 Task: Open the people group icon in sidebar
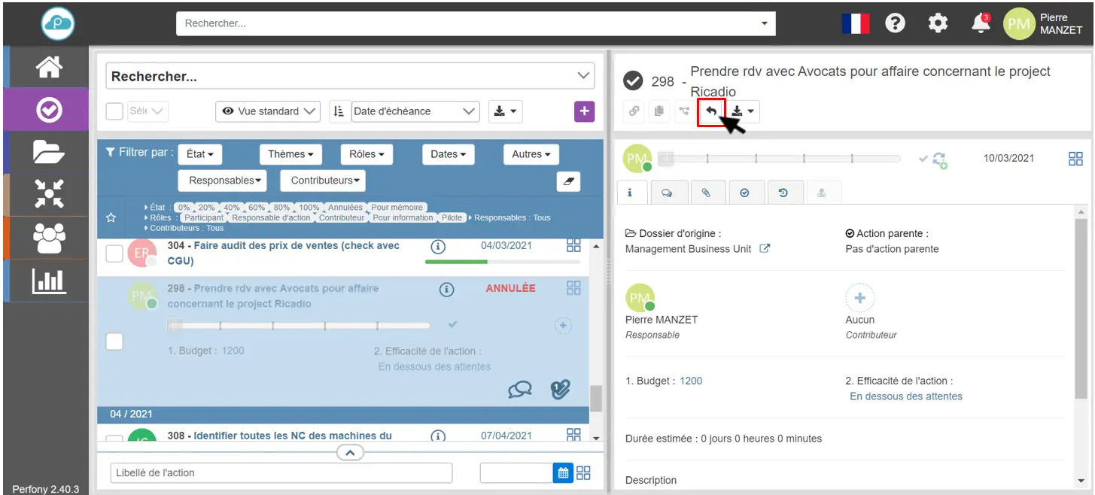[49, 238]
